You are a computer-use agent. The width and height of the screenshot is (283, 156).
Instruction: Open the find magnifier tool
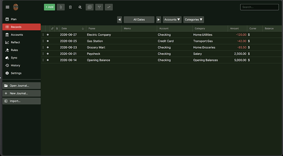click(x=80, y=7)
